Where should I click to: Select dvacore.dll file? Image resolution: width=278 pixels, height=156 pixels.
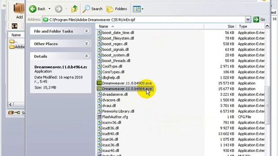coord(111,100)
